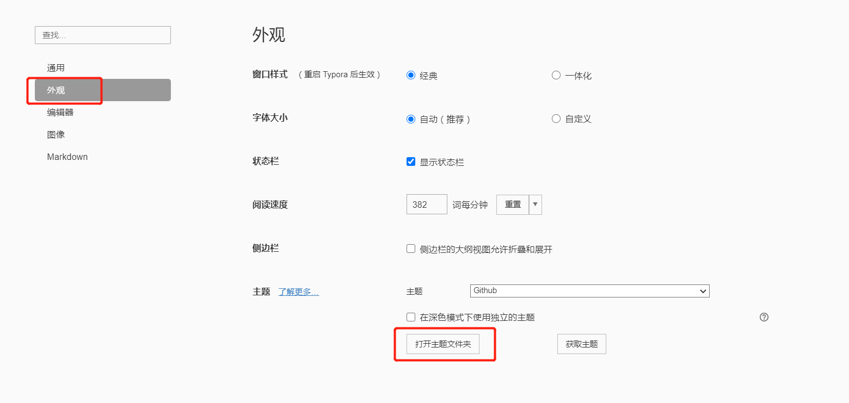Click the 阅读速度 label
This screenshot has width=849, height=403.
270,204
